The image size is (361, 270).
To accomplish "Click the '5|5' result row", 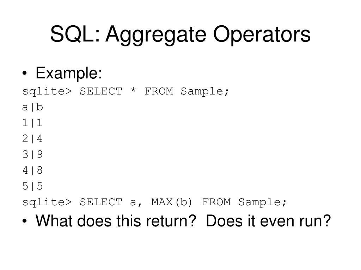I will [x=32, y=186].
